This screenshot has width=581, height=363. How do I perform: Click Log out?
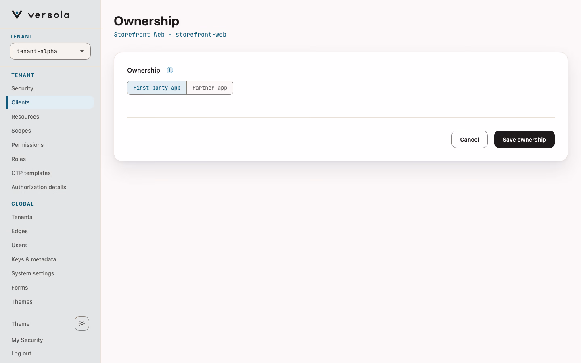21,353
